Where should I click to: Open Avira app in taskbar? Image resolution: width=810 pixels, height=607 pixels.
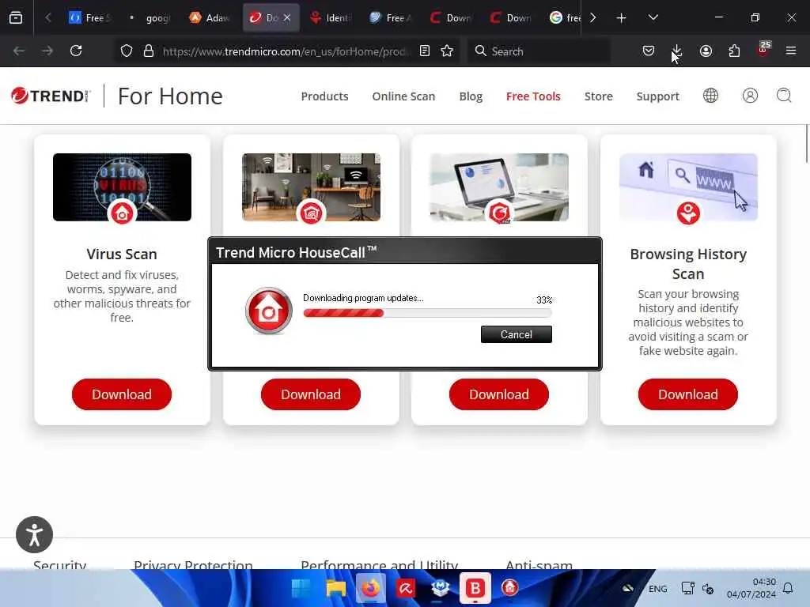406,588
